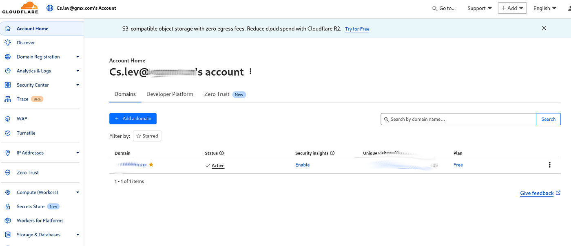Click the 1 - 1 of 1 items text
The width and height of the screenshot is (571, 246).
point(129,181)
